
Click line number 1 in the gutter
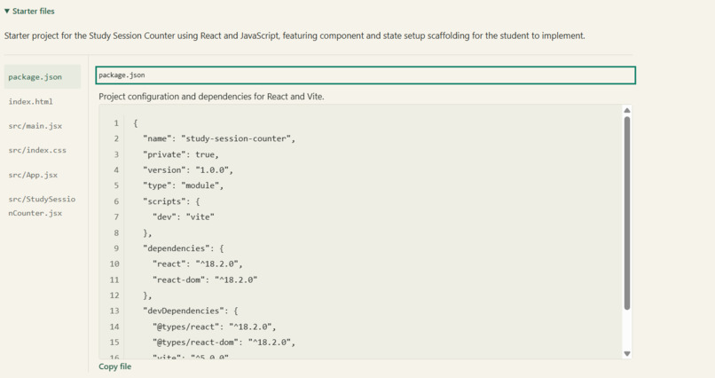pyautogui.click(x=116, y=122)
